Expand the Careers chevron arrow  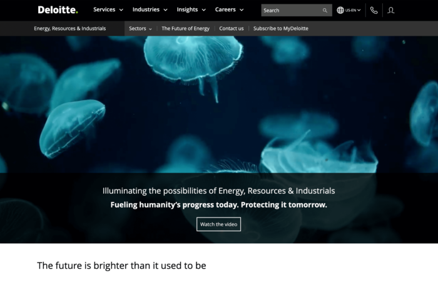point(242,10)
